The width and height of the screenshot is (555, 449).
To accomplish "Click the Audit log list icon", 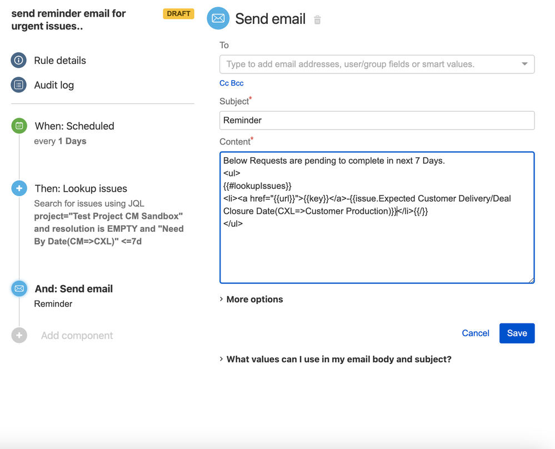I will [19, 85].
